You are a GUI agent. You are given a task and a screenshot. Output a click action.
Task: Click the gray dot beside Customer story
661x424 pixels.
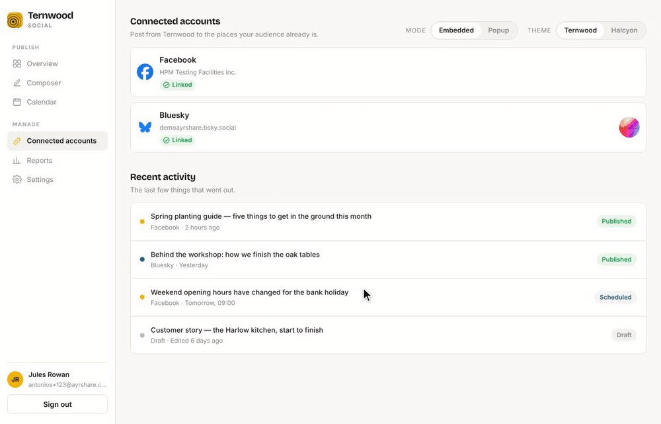142,335
